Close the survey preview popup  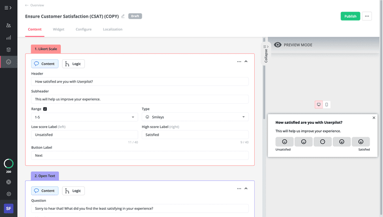coord(374,118)
